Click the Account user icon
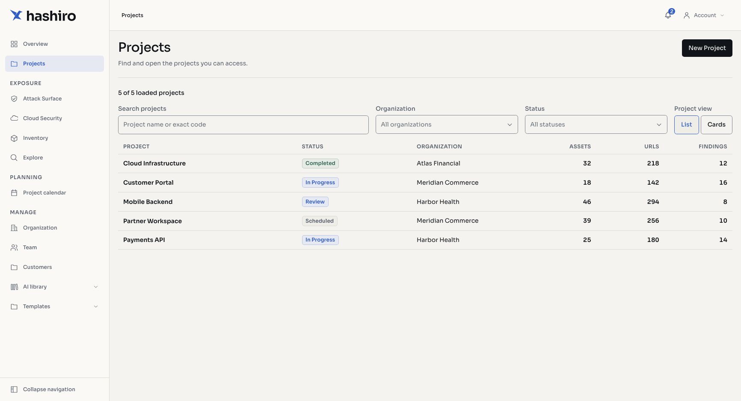Screen dimensions: 741x401 pyautogui.click(x=686, y=15)
